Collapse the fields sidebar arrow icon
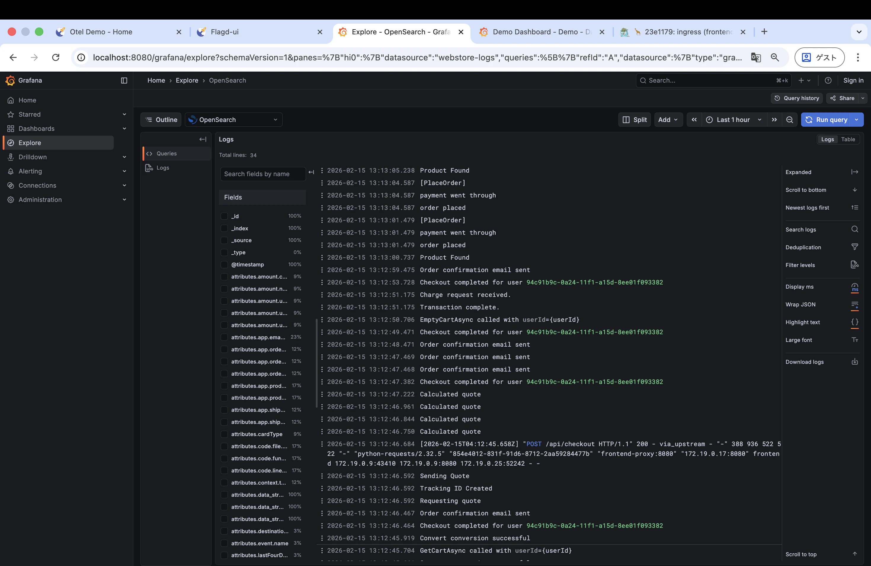The image size is (871, 566). pyautogui.click(x=311, y=172)
